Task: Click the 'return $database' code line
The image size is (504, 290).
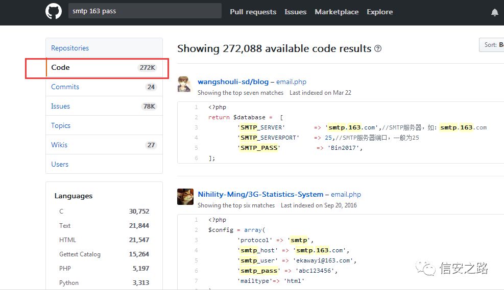Action: point(246,117)
